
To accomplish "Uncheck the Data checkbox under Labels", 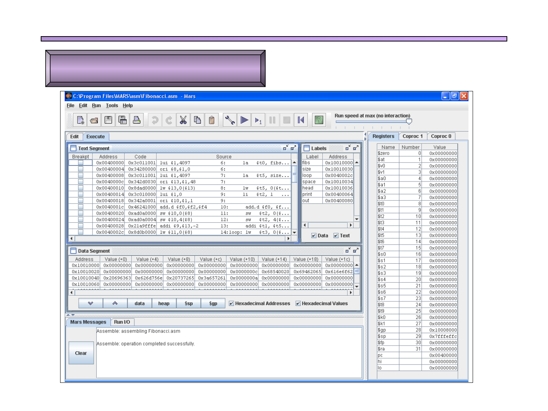I will pyautogui.click(x=314, y=236).
